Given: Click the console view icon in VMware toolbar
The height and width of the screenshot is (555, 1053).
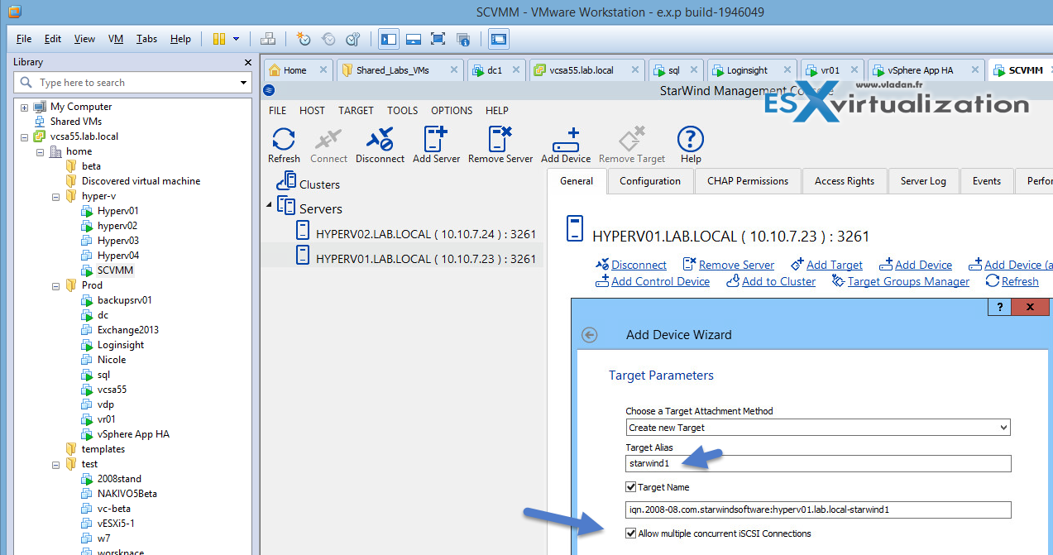Looking at the screenshot, I should coord(499,39).
